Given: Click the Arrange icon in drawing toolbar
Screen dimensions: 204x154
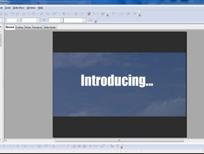Looking at the screenshot, I should (x=103, y=146).
